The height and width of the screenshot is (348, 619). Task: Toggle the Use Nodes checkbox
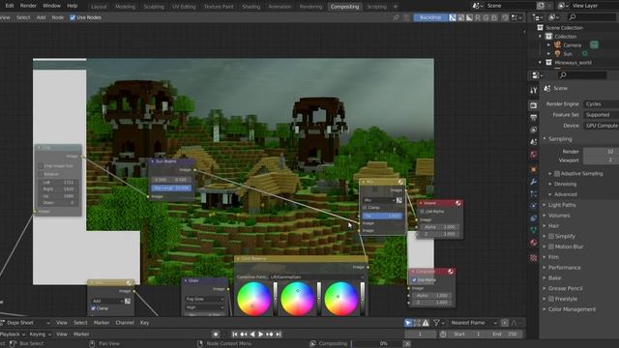pyautogui.click(x=73, y=17)
